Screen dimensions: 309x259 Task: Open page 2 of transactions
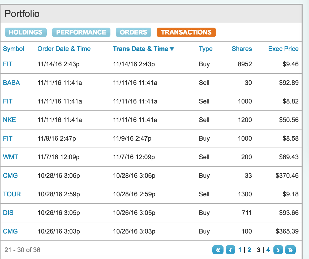[x=249, y=250]
